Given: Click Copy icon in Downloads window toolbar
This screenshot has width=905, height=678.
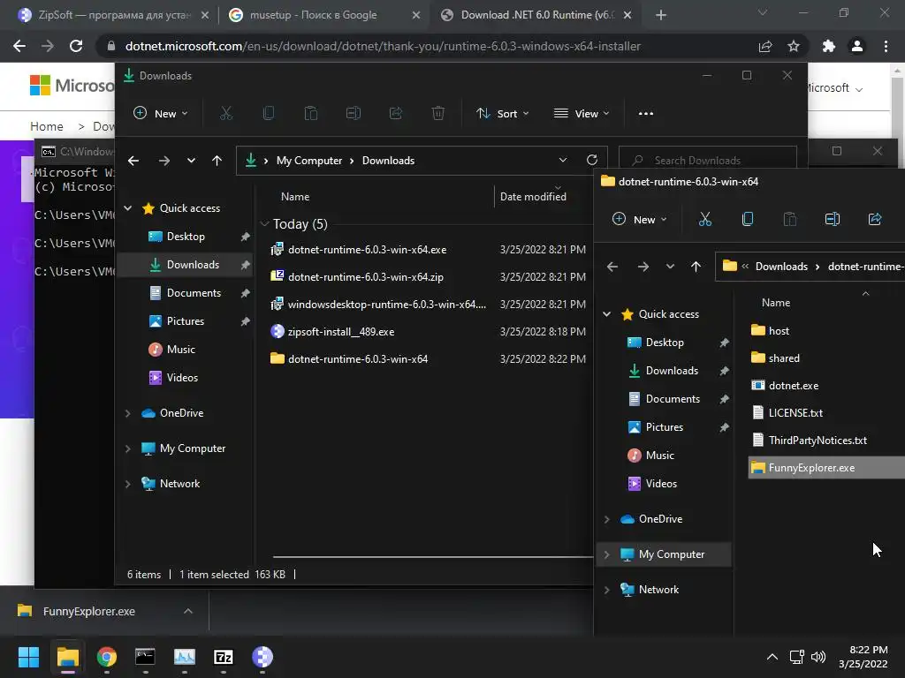Looking at the screenshot, I should point(269,114).
